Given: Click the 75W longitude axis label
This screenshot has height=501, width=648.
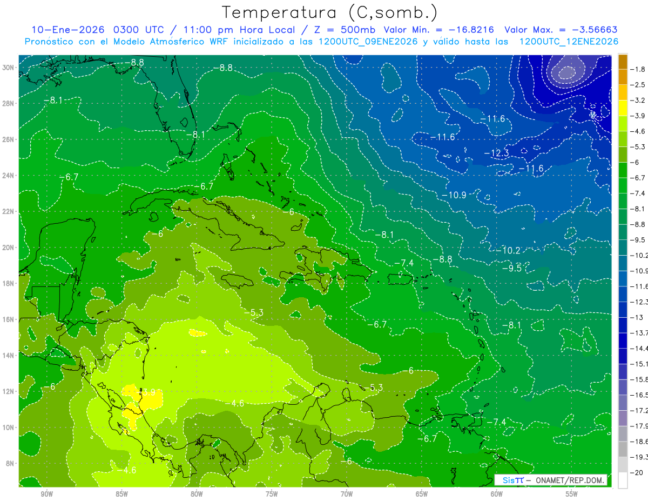Looking at the screenshot, I should [272, 494].
